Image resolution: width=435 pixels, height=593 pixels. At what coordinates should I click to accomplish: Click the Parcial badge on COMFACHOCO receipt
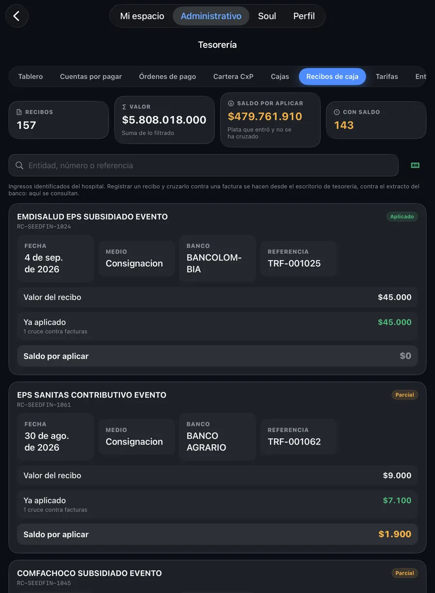click(405, 573)
